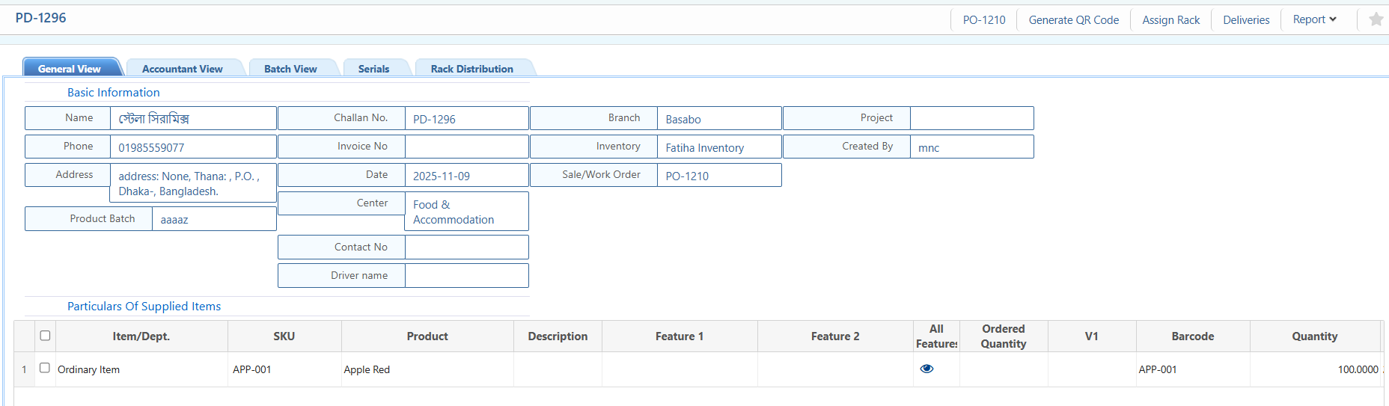Screen dimensions: 1389x406
Task: Switch to General View tab
Action: click(69, 68)
